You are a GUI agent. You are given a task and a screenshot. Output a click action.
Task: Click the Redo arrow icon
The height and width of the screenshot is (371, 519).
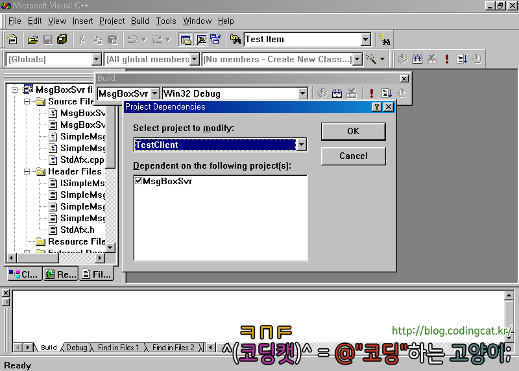click(157, 40)
